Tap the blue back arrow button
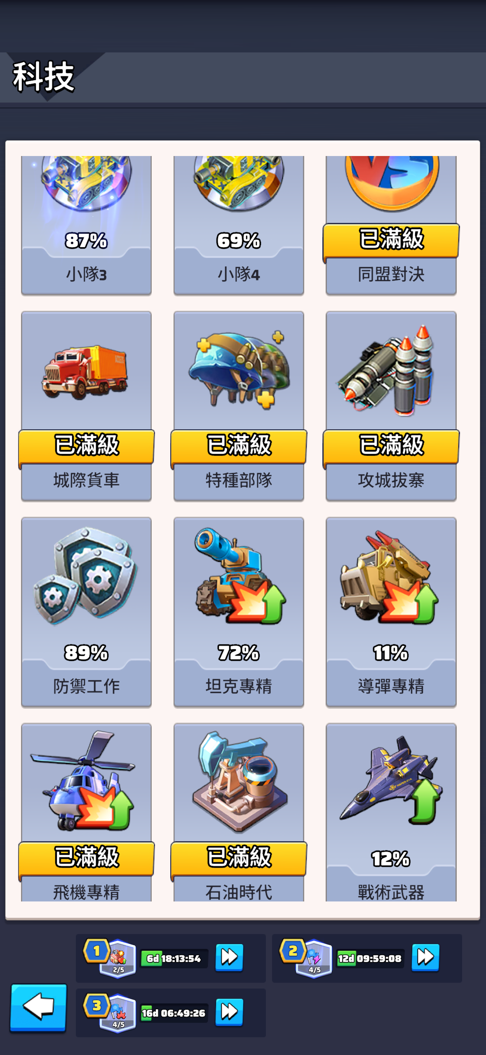 pos(38,1008)
